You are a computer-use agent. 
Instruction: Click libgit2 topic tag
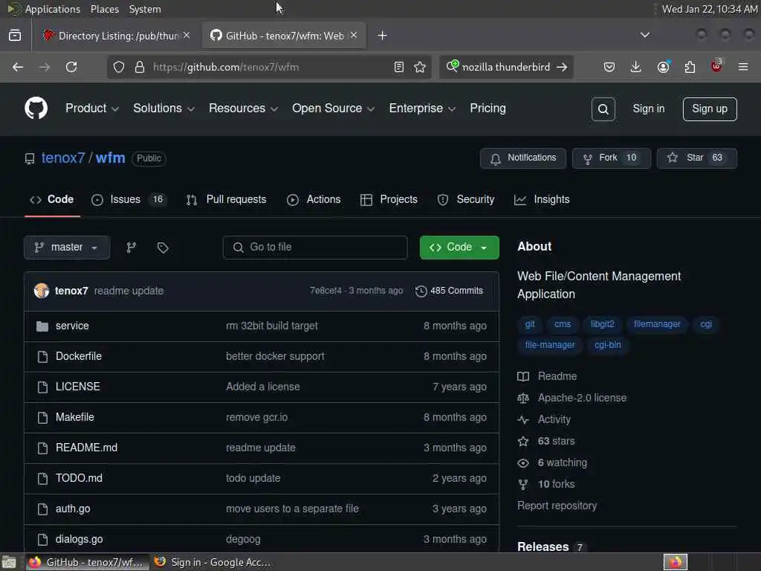coord(602,324)
